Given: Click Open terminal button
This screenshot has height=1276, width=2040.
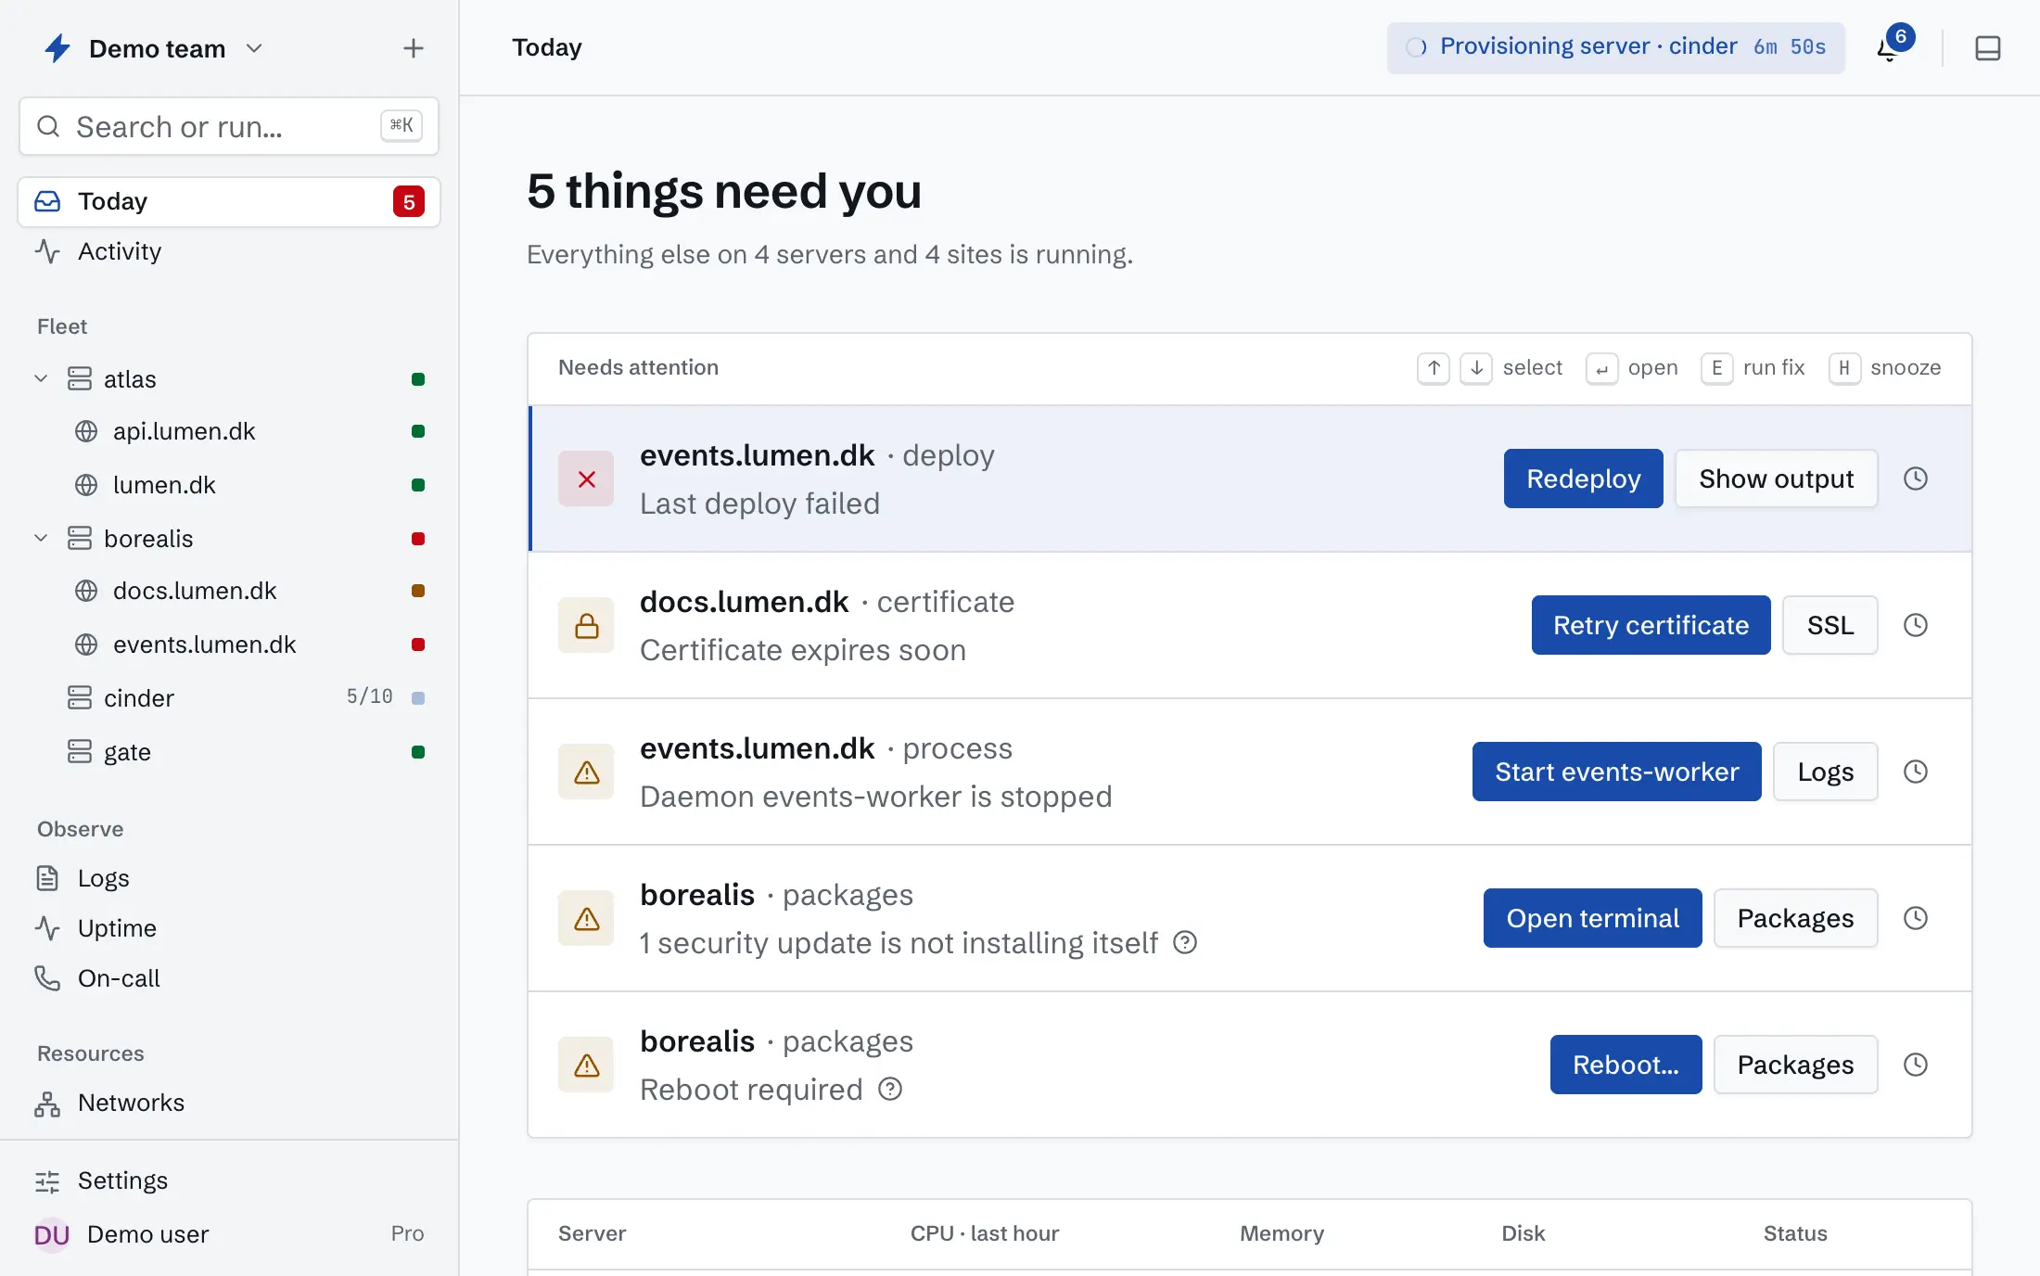Looking at the screenshot, I should [1593, 918].
